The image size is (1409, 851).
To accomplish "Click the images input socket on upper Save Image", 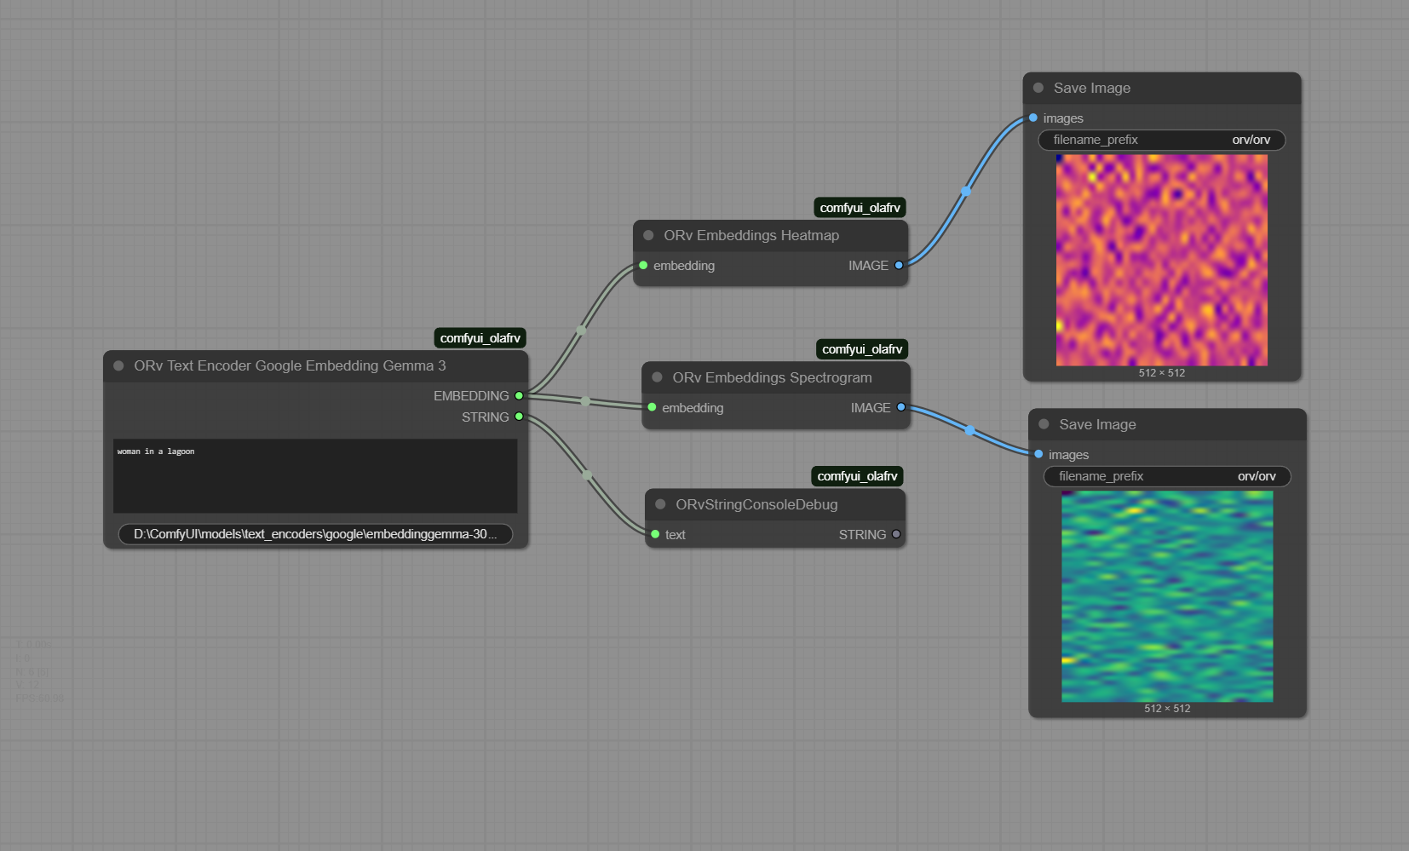I will click(x=1033, y=118).
